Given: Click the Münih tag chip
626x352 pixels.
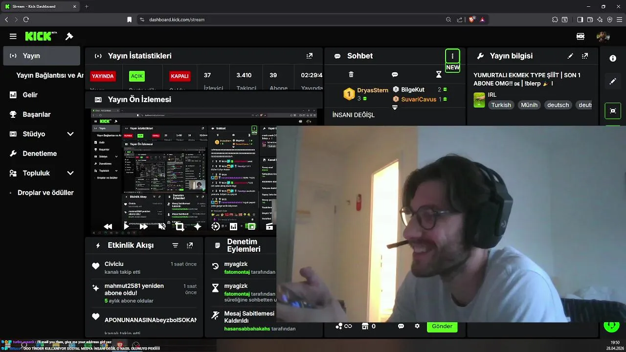Looking at the screenshot, I should tap(529, 105).
